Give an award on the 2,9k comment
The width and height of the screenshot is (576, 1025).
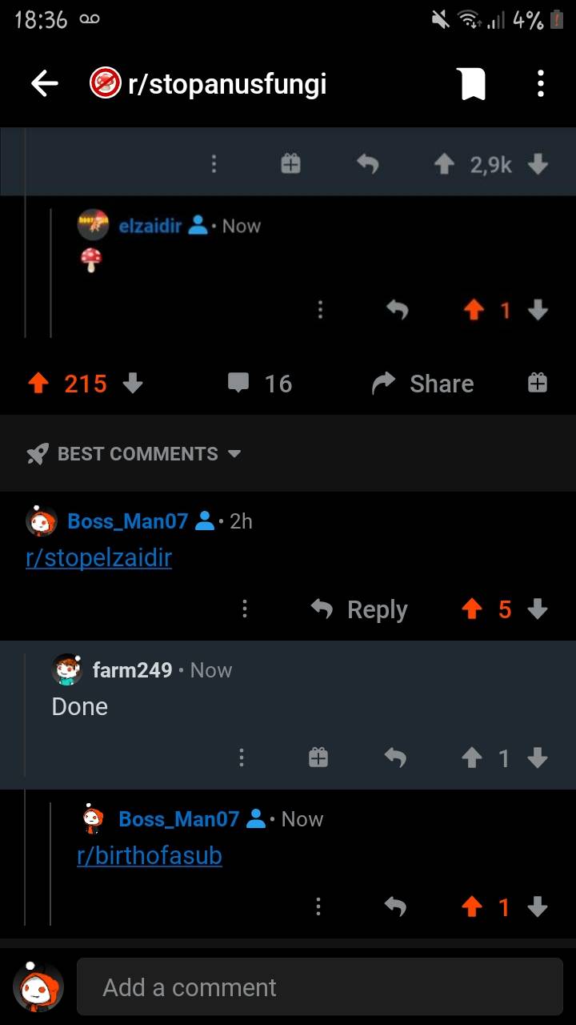(x=290, y=164)
